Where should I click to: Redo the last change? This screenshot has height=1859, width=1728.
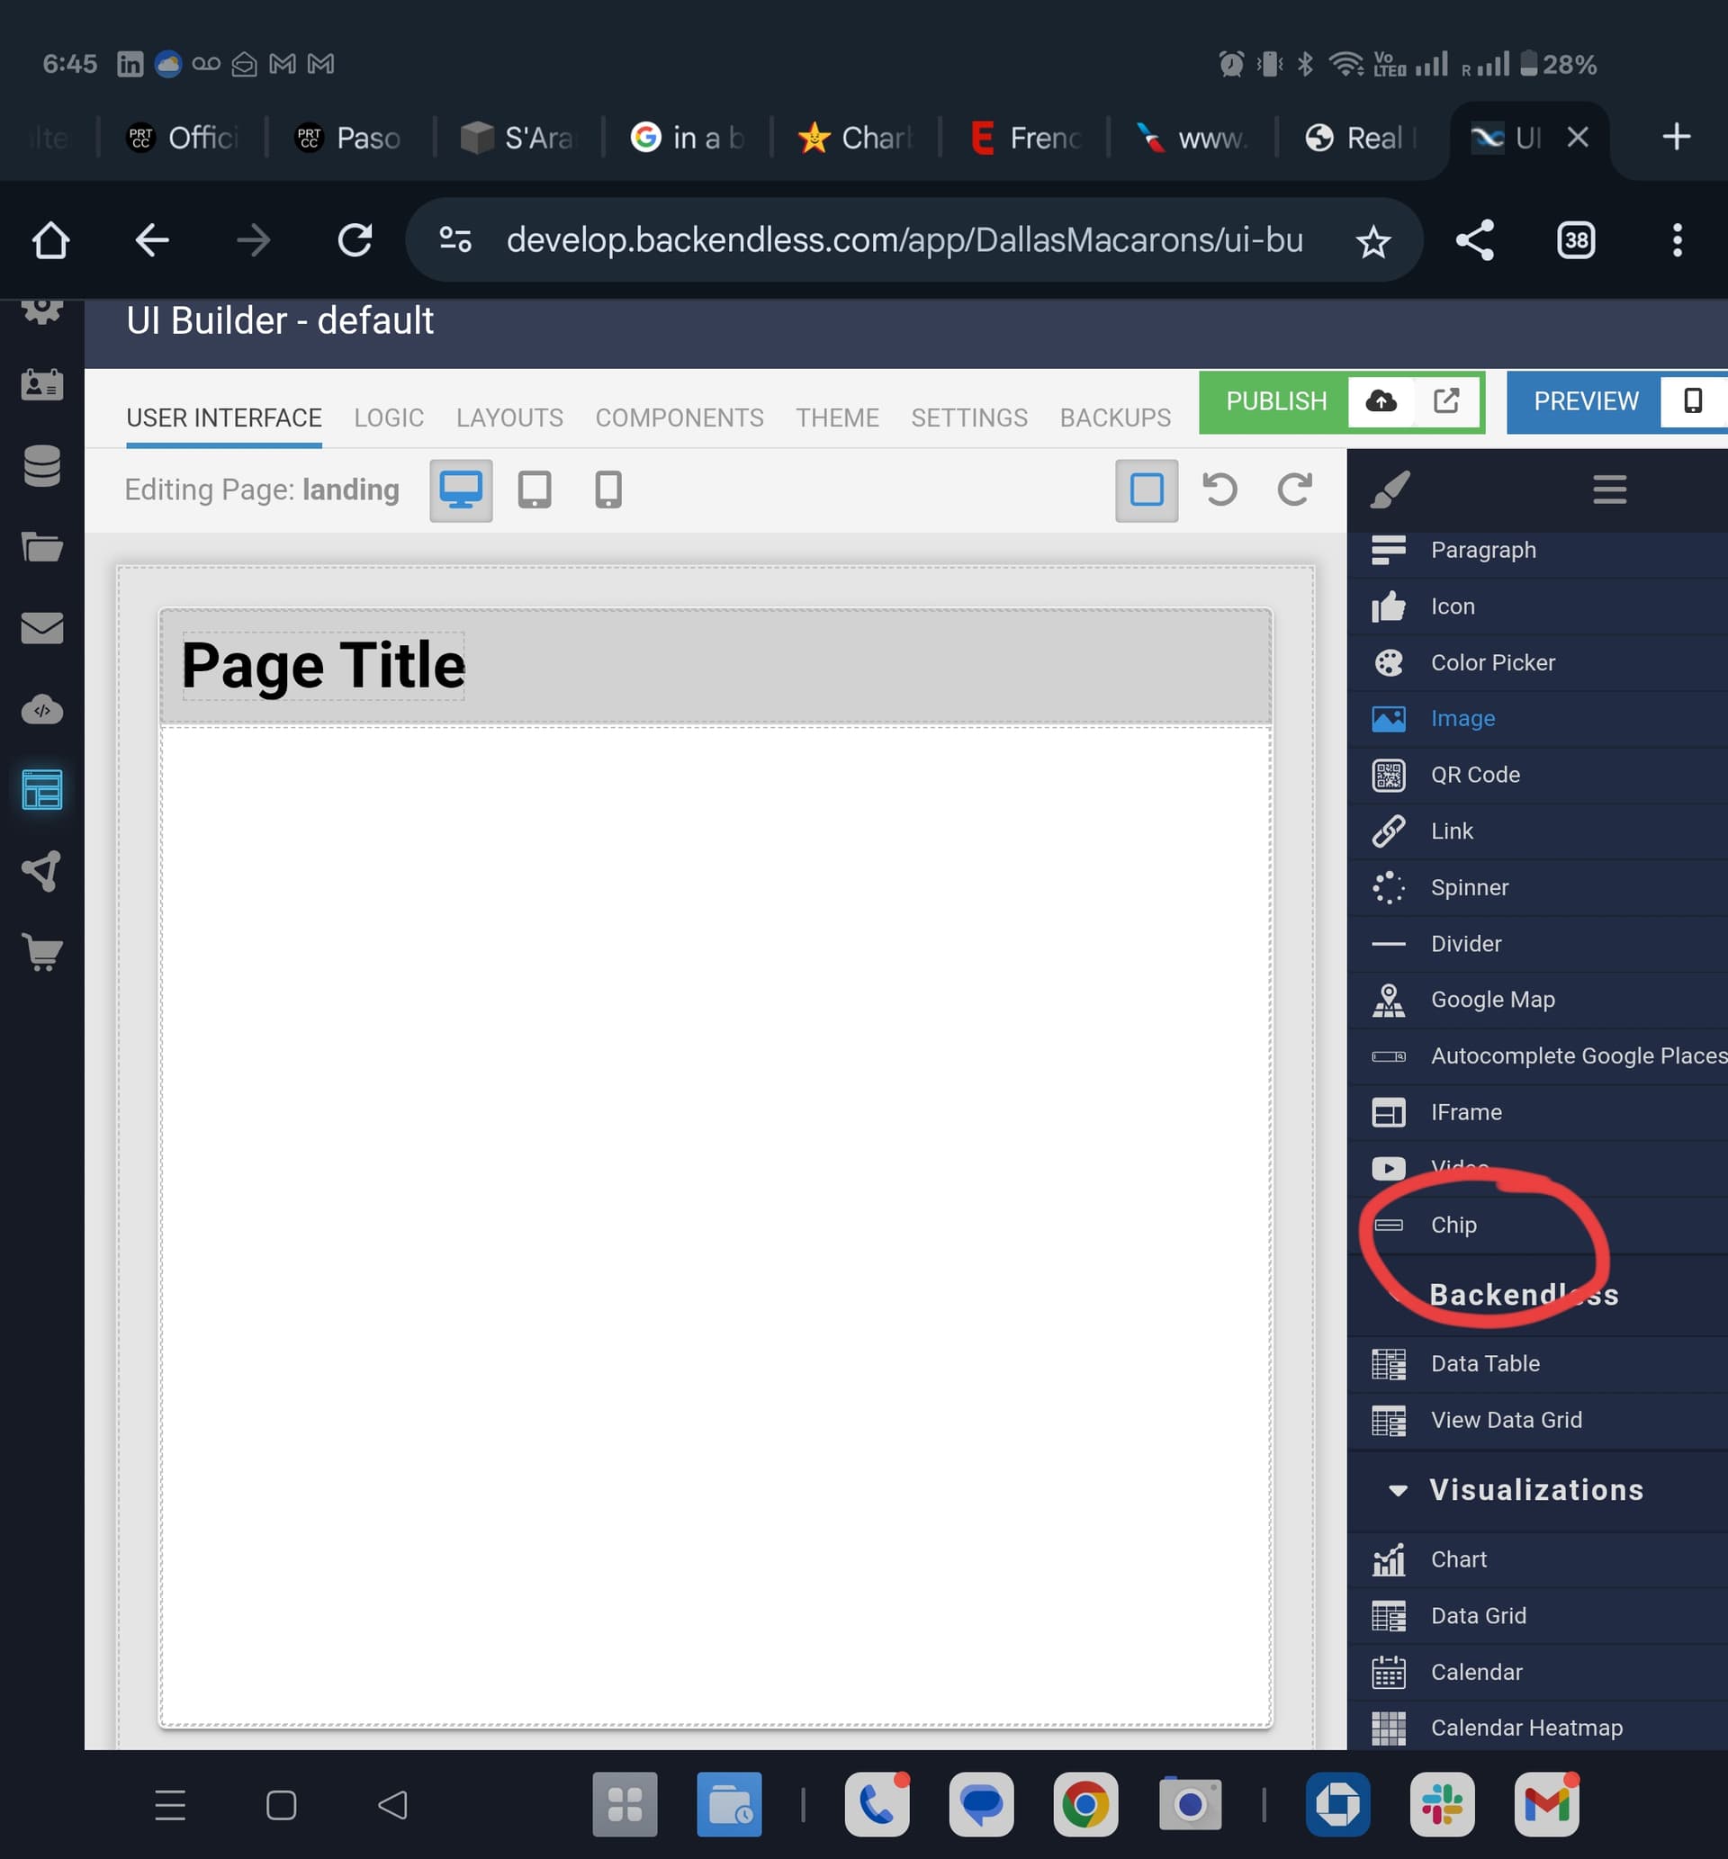tap(1295, 489)
